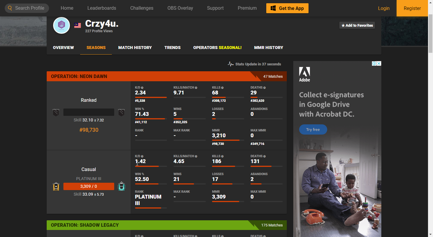Click the Malaysia flag beside the username
This screenshot has width=433, height=237.
tap(77, 26)
